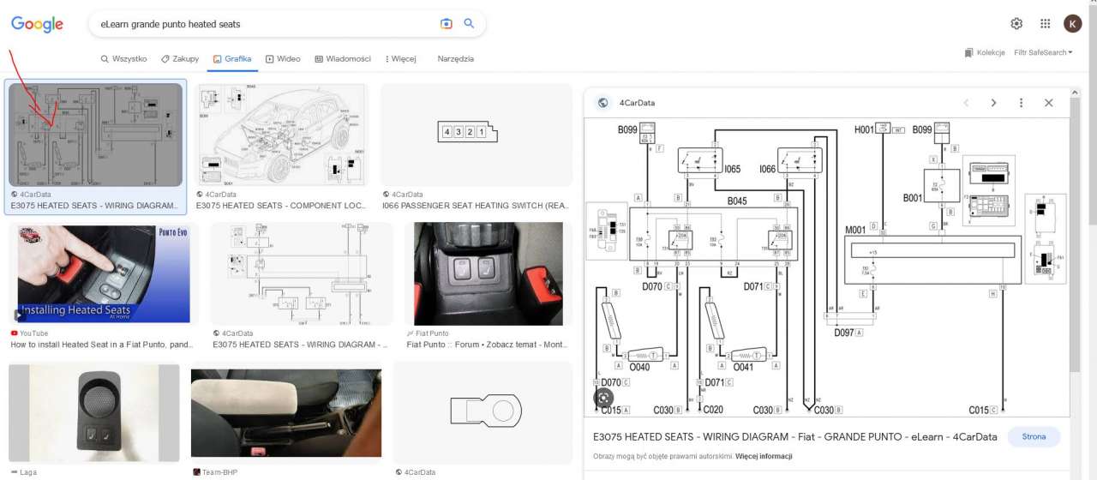Go to previous image in preview panel
The image size is (1097, 480).
click(966, 103)
